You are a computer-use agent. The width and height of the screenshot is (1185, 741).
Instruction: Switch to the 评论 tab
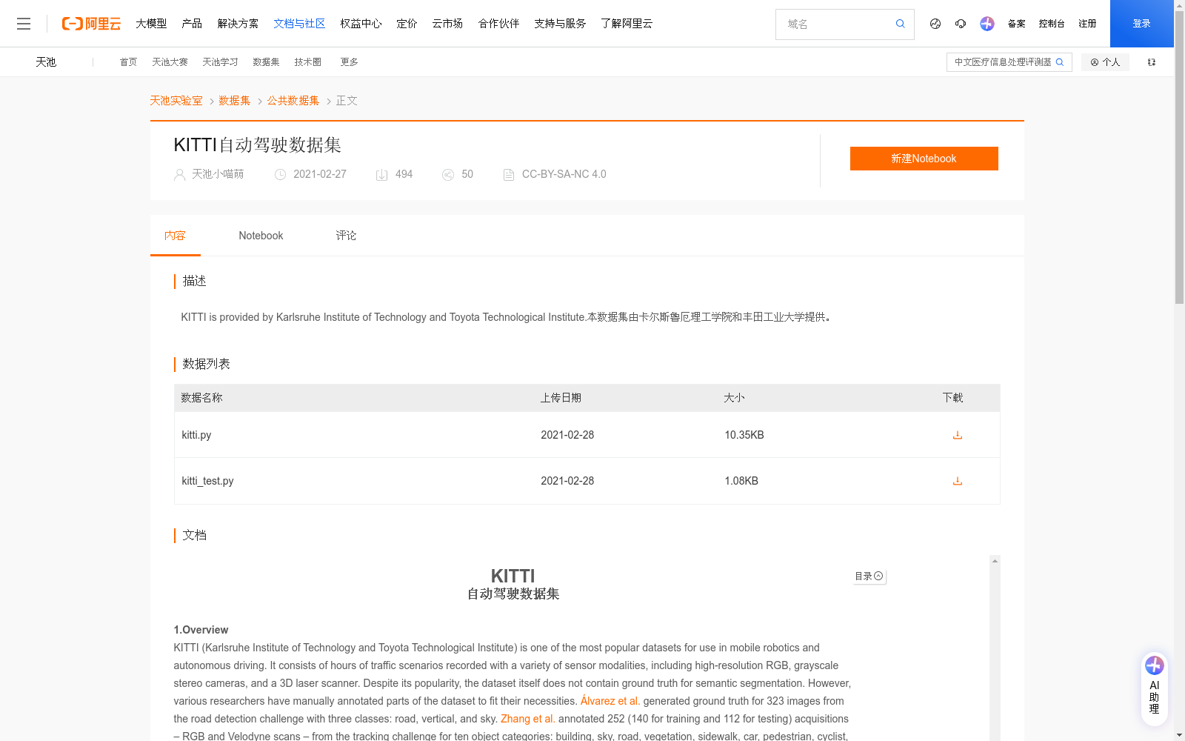point(346,236)
